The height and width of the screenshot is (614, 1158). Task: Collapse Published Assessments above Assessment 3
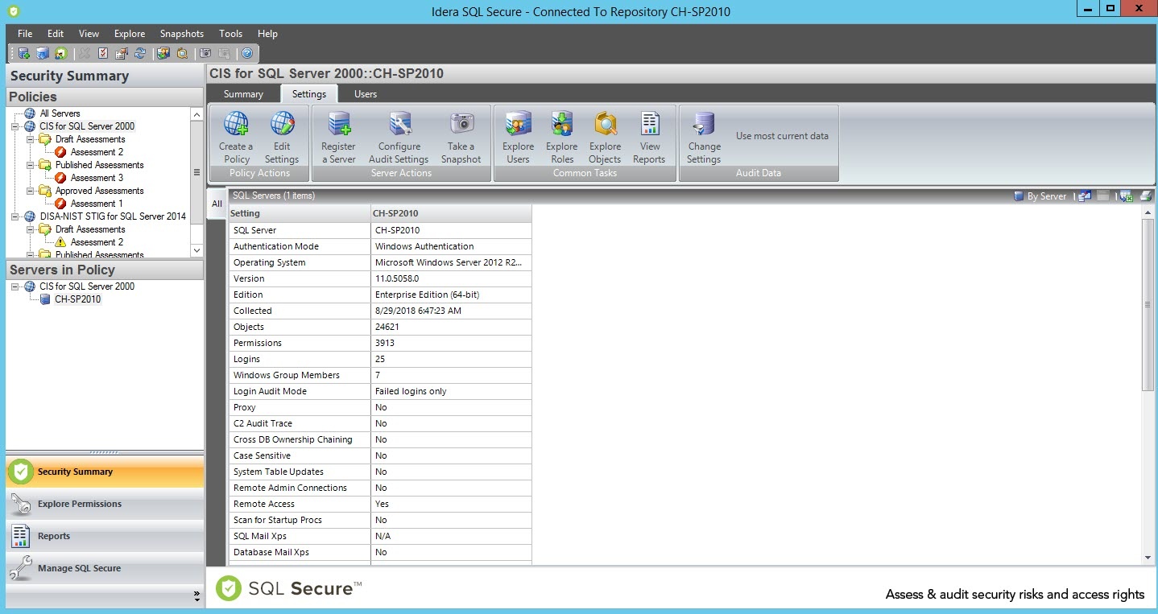tap(31, 165)
